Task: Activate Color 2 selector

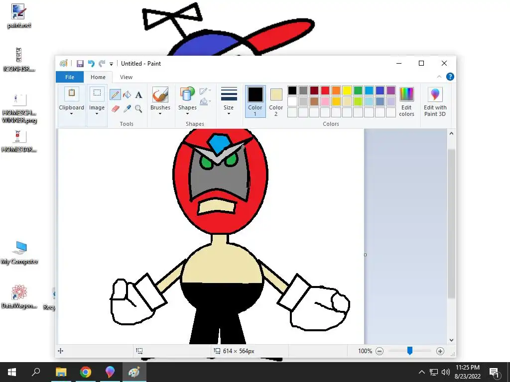Action: point(276,101)
